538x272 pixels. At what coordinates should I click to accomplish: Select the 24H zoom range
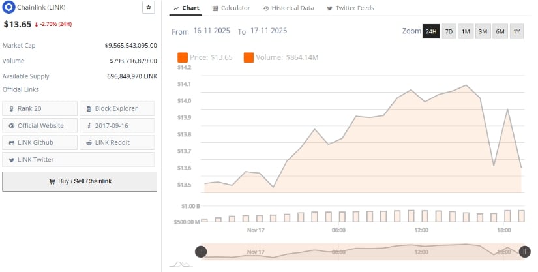coord(430,31)
